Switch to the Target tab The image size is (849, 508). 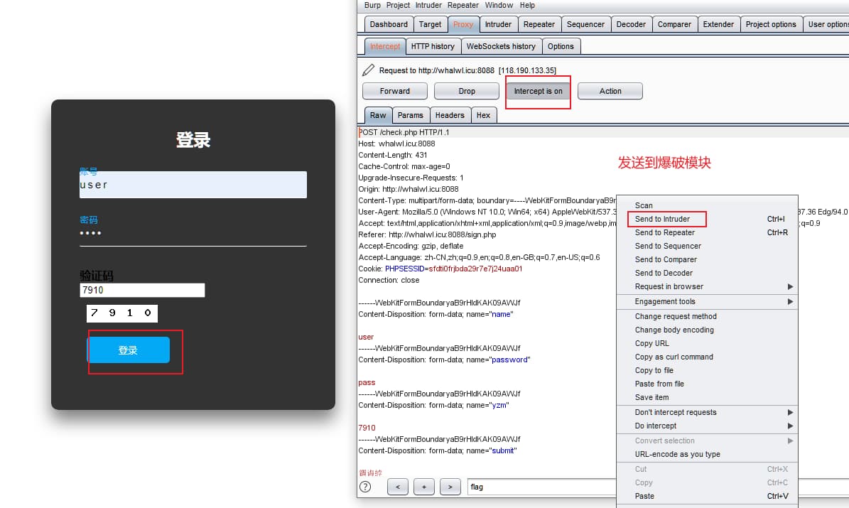(x=431, y=24)
